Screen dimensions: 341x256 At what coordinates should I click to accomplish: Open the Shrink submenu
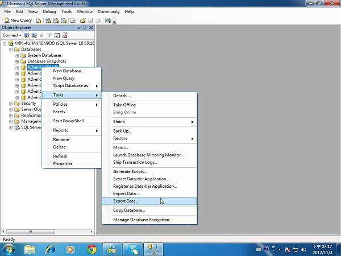click(149, 122)
